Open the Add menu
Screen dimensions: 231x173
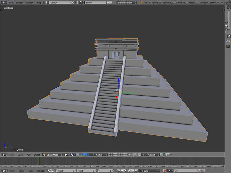pos(28,155)
